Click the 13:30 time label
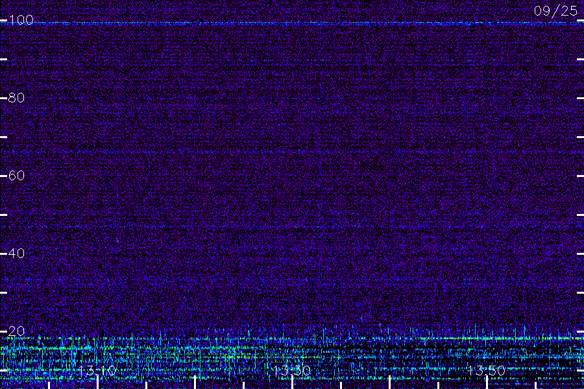Viewport: 584px width, 389px height. [x=291, y=370]
